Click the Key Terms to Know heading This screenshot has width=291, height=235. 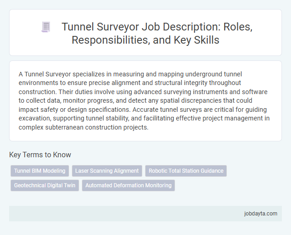coord(40,155)
